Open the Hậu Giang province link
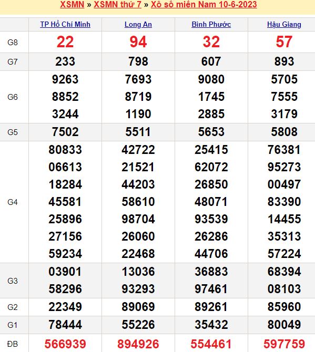Image resolution: width=315 pixels, height=352 pixels. click(284, 24)
